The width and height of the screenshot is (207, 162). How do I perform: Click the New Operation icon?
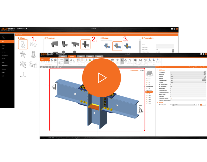tap(158, 60)
